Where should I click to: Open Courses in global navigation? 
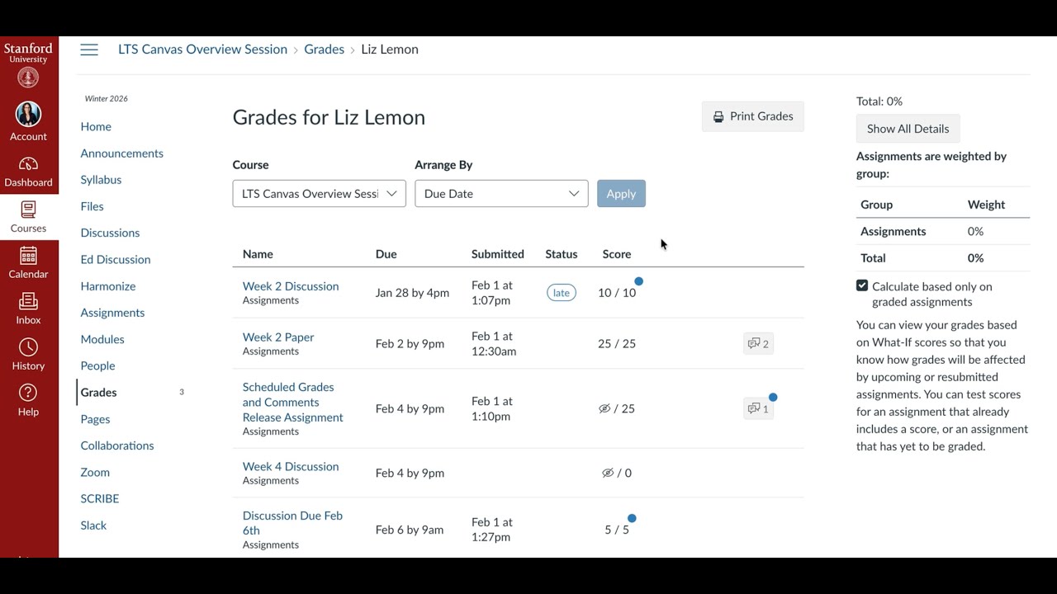click(29, 217)
